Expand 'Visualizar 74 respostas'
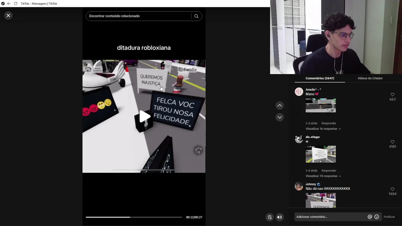The image size is (402, 226). click(x=323, y=176)
